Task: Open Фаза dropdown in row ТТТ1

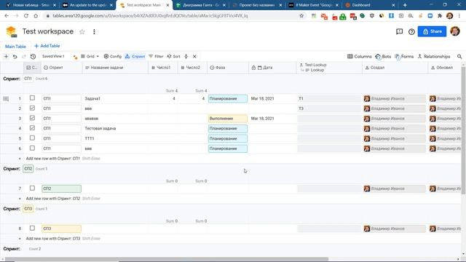Action: (x=228, y=139)
